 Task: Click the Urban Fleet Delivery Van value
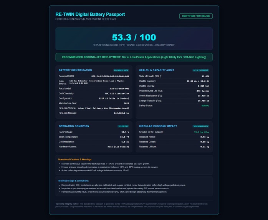click(x=103, y=108)
